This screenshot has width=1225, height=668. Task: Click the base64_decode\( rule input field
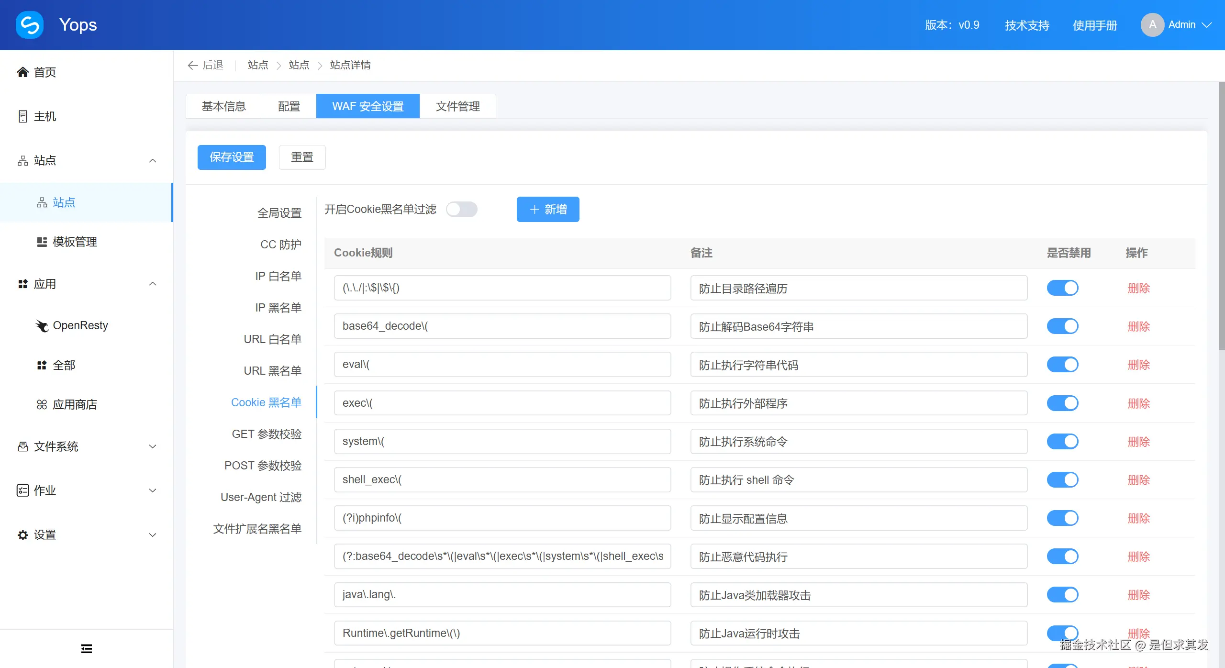point(502,326)
